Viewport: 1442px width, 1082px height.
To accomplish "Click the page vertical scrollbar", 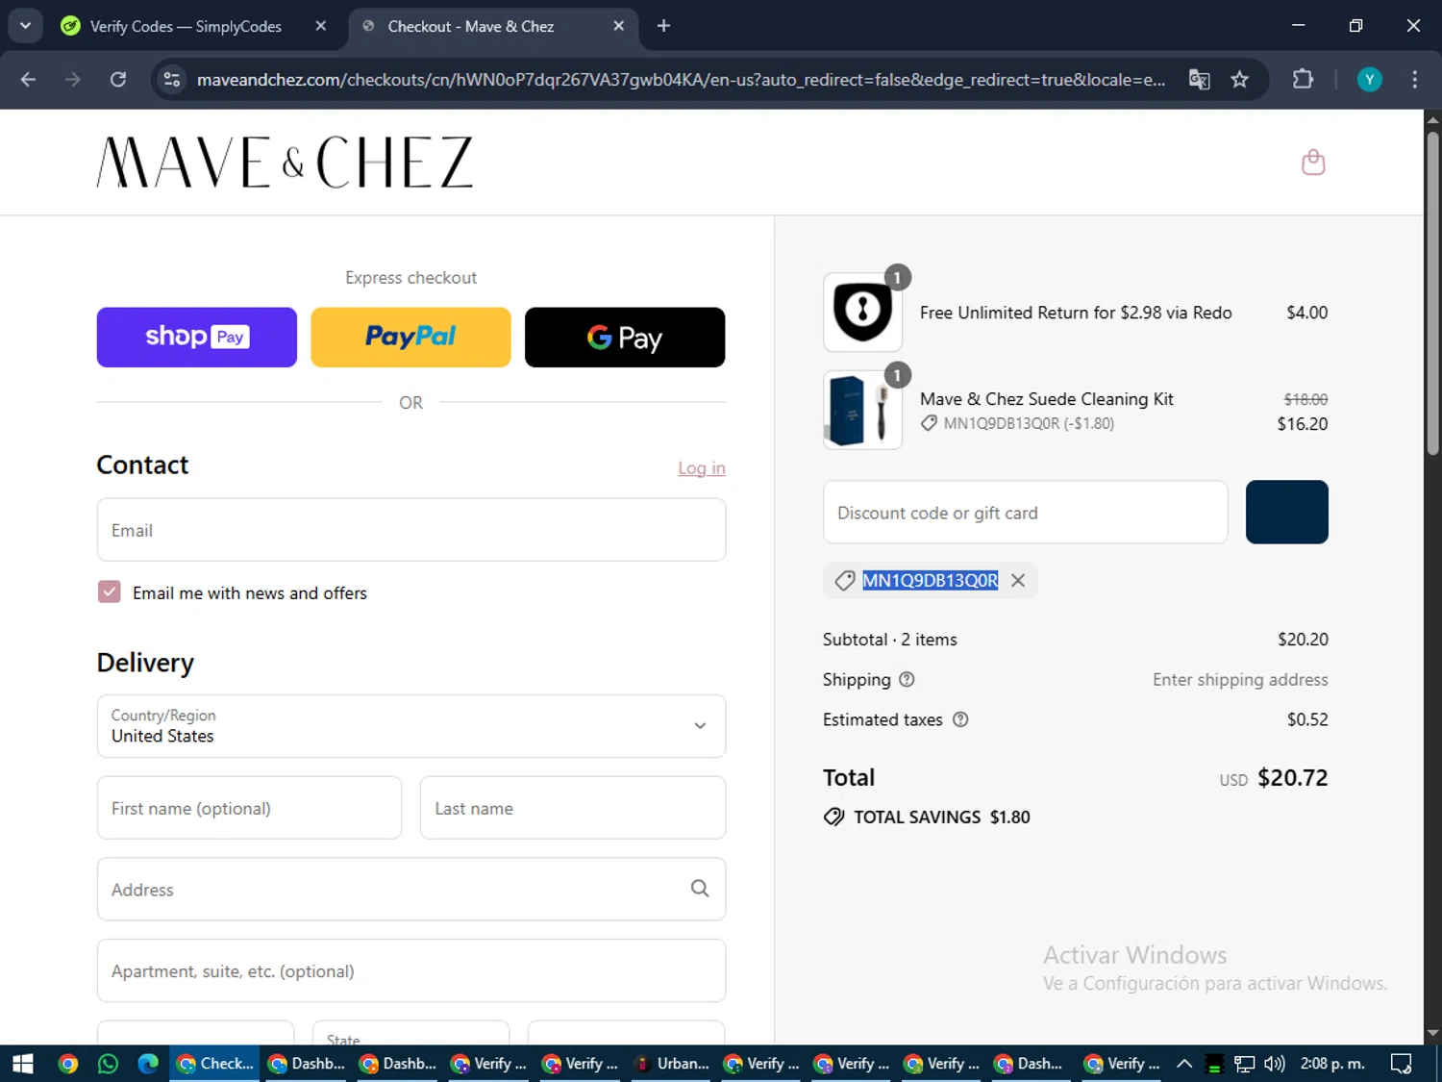I will 1432,293.
